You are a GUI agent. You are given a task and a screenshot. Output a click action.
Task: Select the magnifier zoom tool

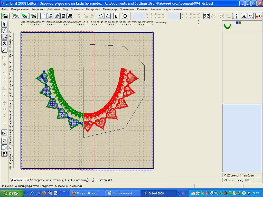coord(4,50)
